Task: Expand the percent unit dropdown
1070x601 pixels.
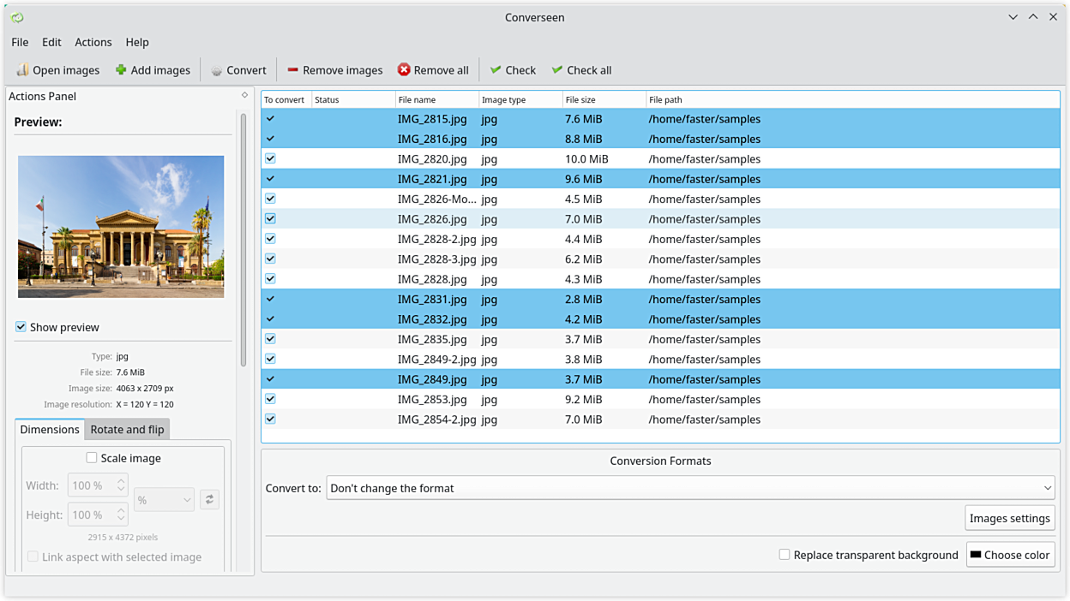Action: [x=164, y=499]
